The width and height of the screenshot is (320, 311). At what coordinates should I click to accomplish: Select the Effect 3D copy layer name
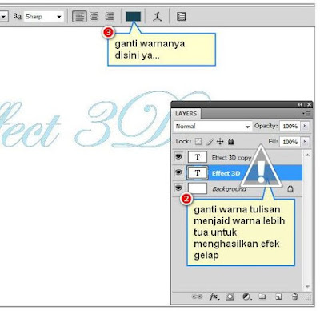[231, 158]
